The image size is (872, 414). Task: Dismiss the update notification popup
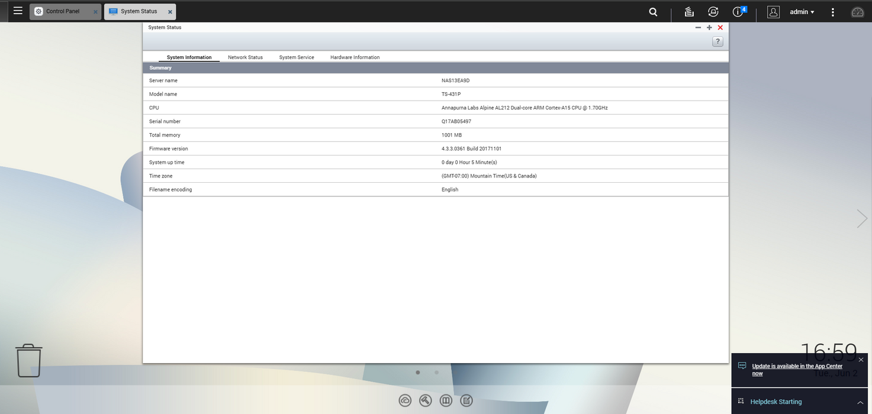point(861,360)
